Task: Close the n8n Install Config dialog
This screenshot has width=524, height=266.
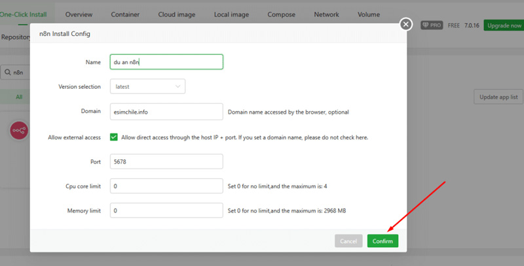Action: (405, 24)
